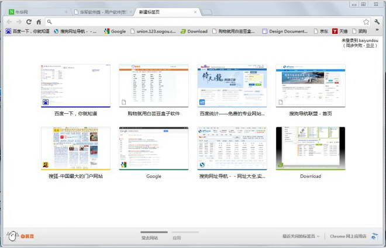Click the search magnifier icon in address bar
The height and width of the screenshot is (248, 386).
point(50,22)
